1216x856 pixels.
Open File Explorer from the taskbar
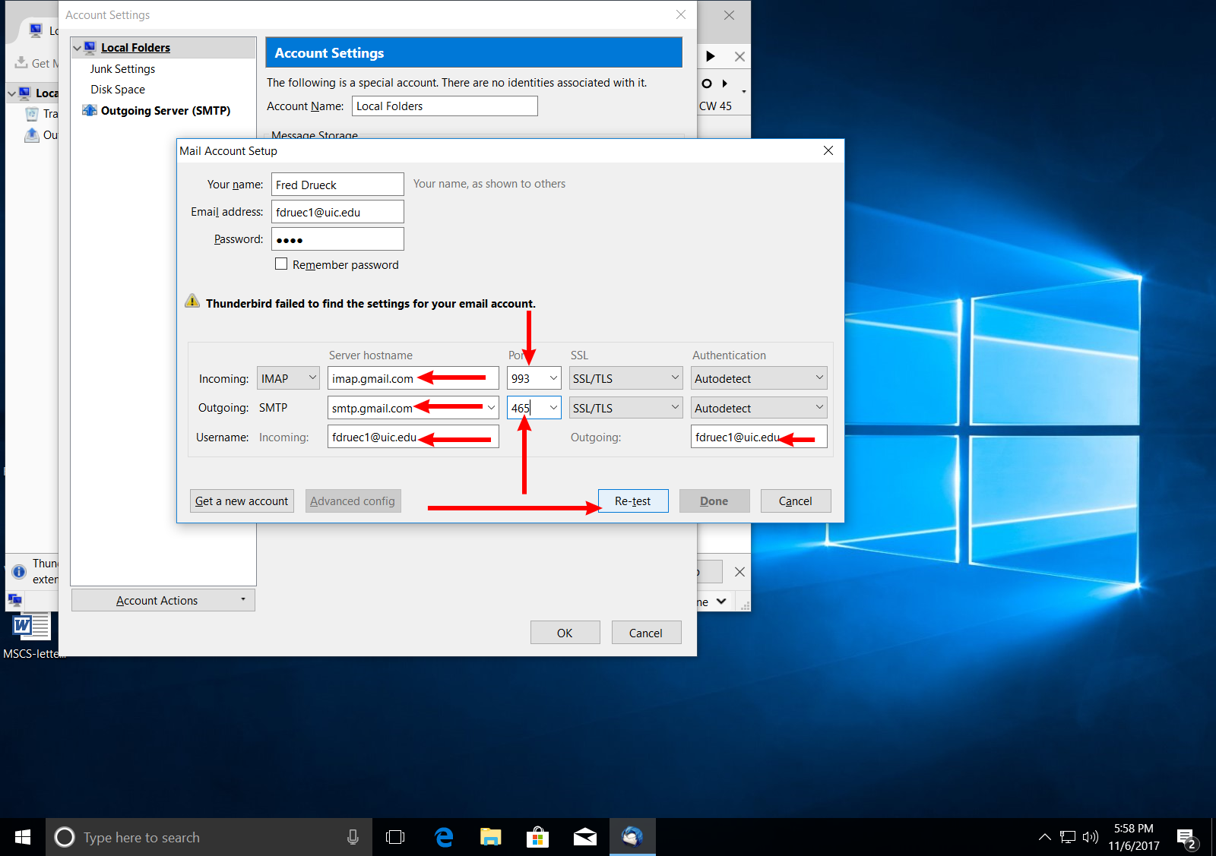(491, 837)
